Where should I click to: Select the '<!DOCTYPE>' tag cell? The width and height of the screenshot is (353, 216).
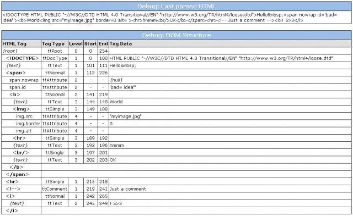21,58
